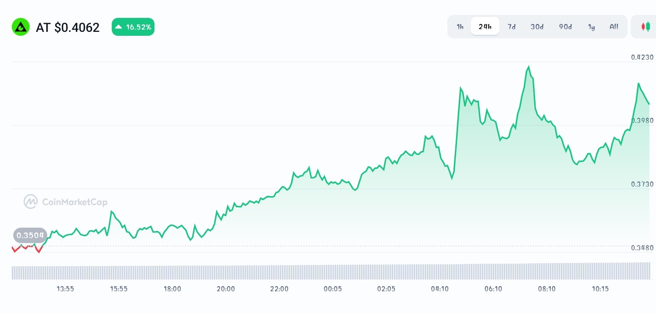Click the 10:15 time axis label
This screenshot has width=656, height=314.
[600, 289]
